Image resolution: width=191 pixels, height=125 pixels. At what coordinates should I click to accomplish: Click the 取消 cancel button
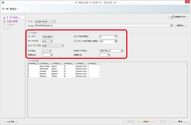[x=180, y=121]
